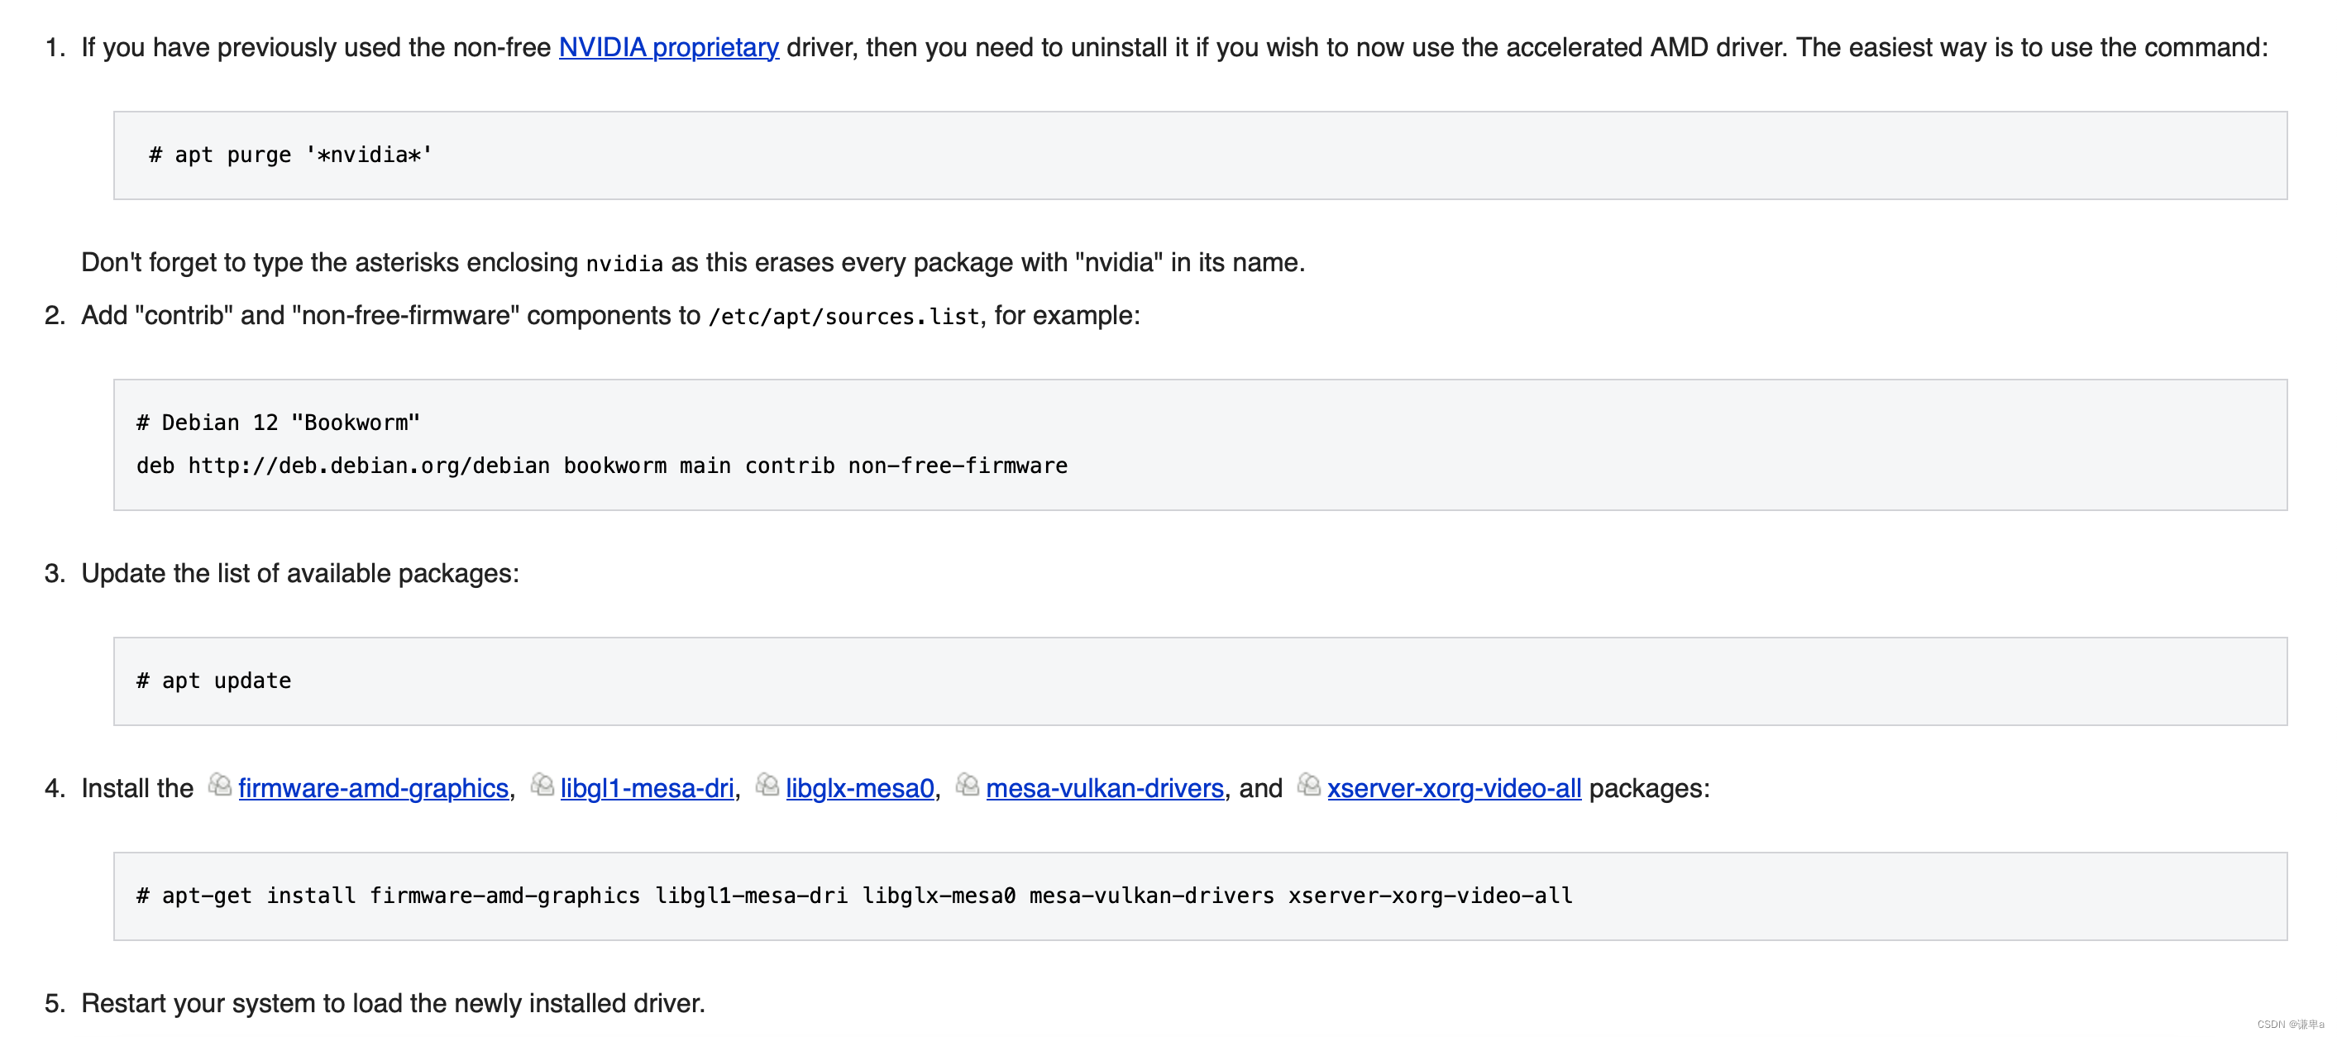The height and width of the screenshot is (1037, 2337).
Task: Open the libgl1-mesa-dri package link
Action: 647,787
